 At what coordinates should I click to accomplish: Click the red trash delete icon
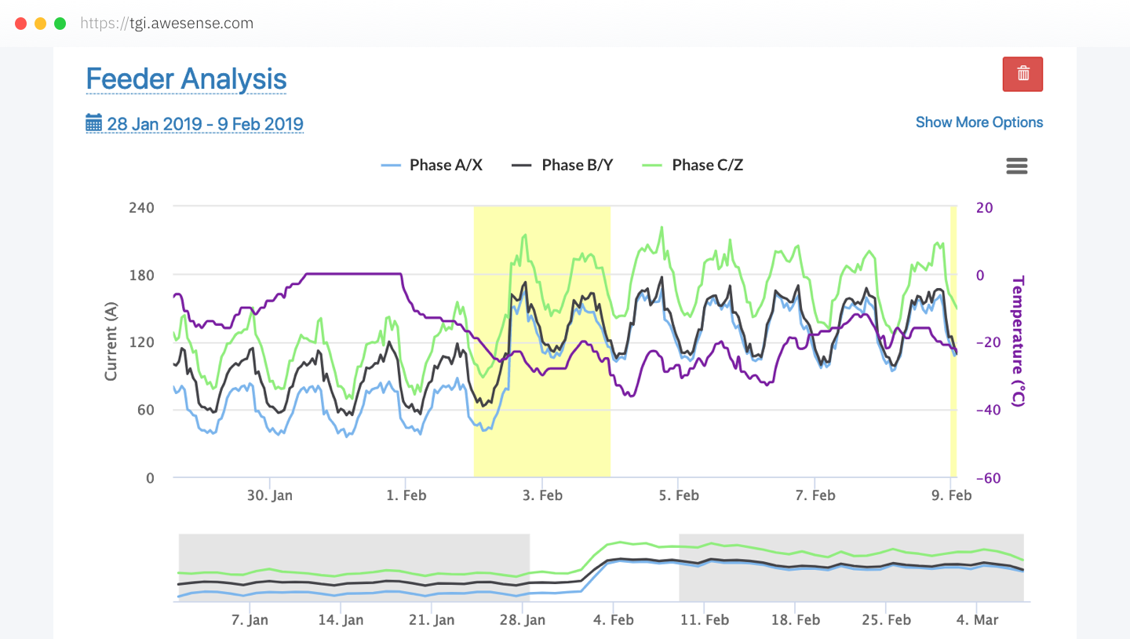pos(1022,73)
